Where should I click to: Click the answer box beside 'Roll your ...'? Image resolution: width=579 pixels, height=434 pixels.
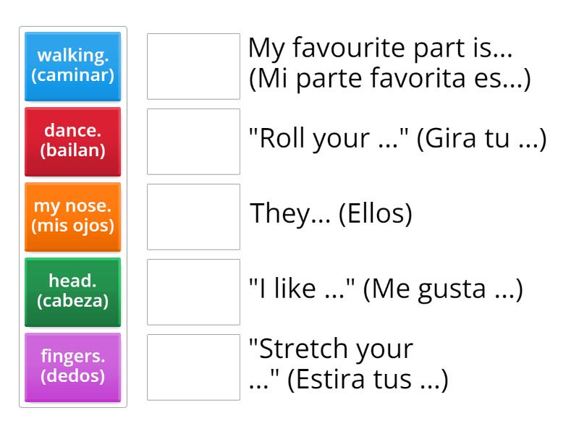point(193,142)
